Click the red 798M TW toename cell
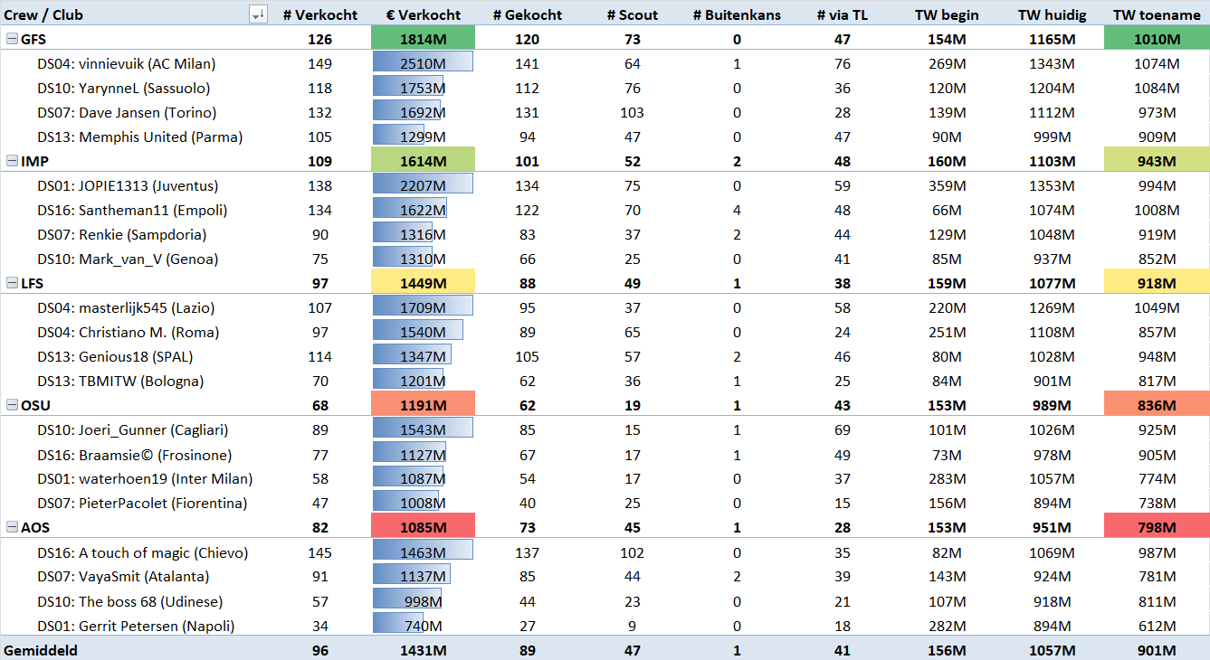Screen dimensions: 1210x660 (1157, 527)
